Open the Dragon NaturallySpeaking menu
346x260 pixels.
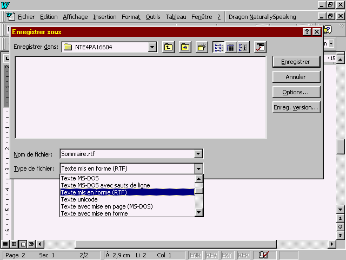[x=262, y=17]
